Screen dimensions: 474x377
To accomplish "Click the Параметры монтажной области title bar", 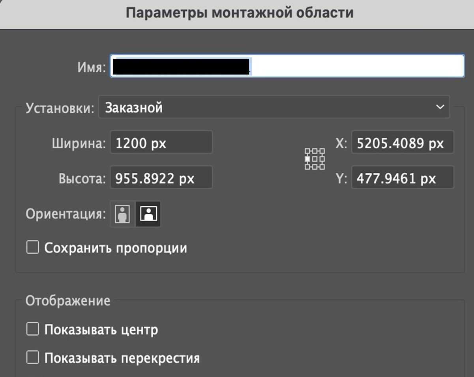I will (237, 13).
